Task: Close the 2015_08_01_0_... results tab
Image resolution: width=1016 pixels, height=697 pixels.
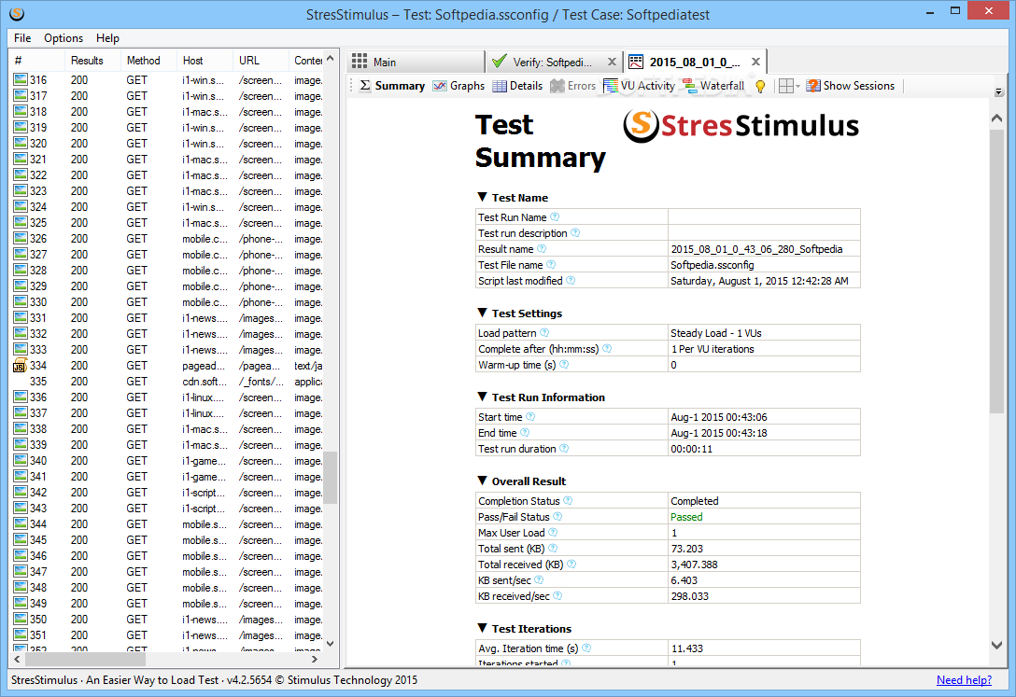Action: [x=755, y=63]
